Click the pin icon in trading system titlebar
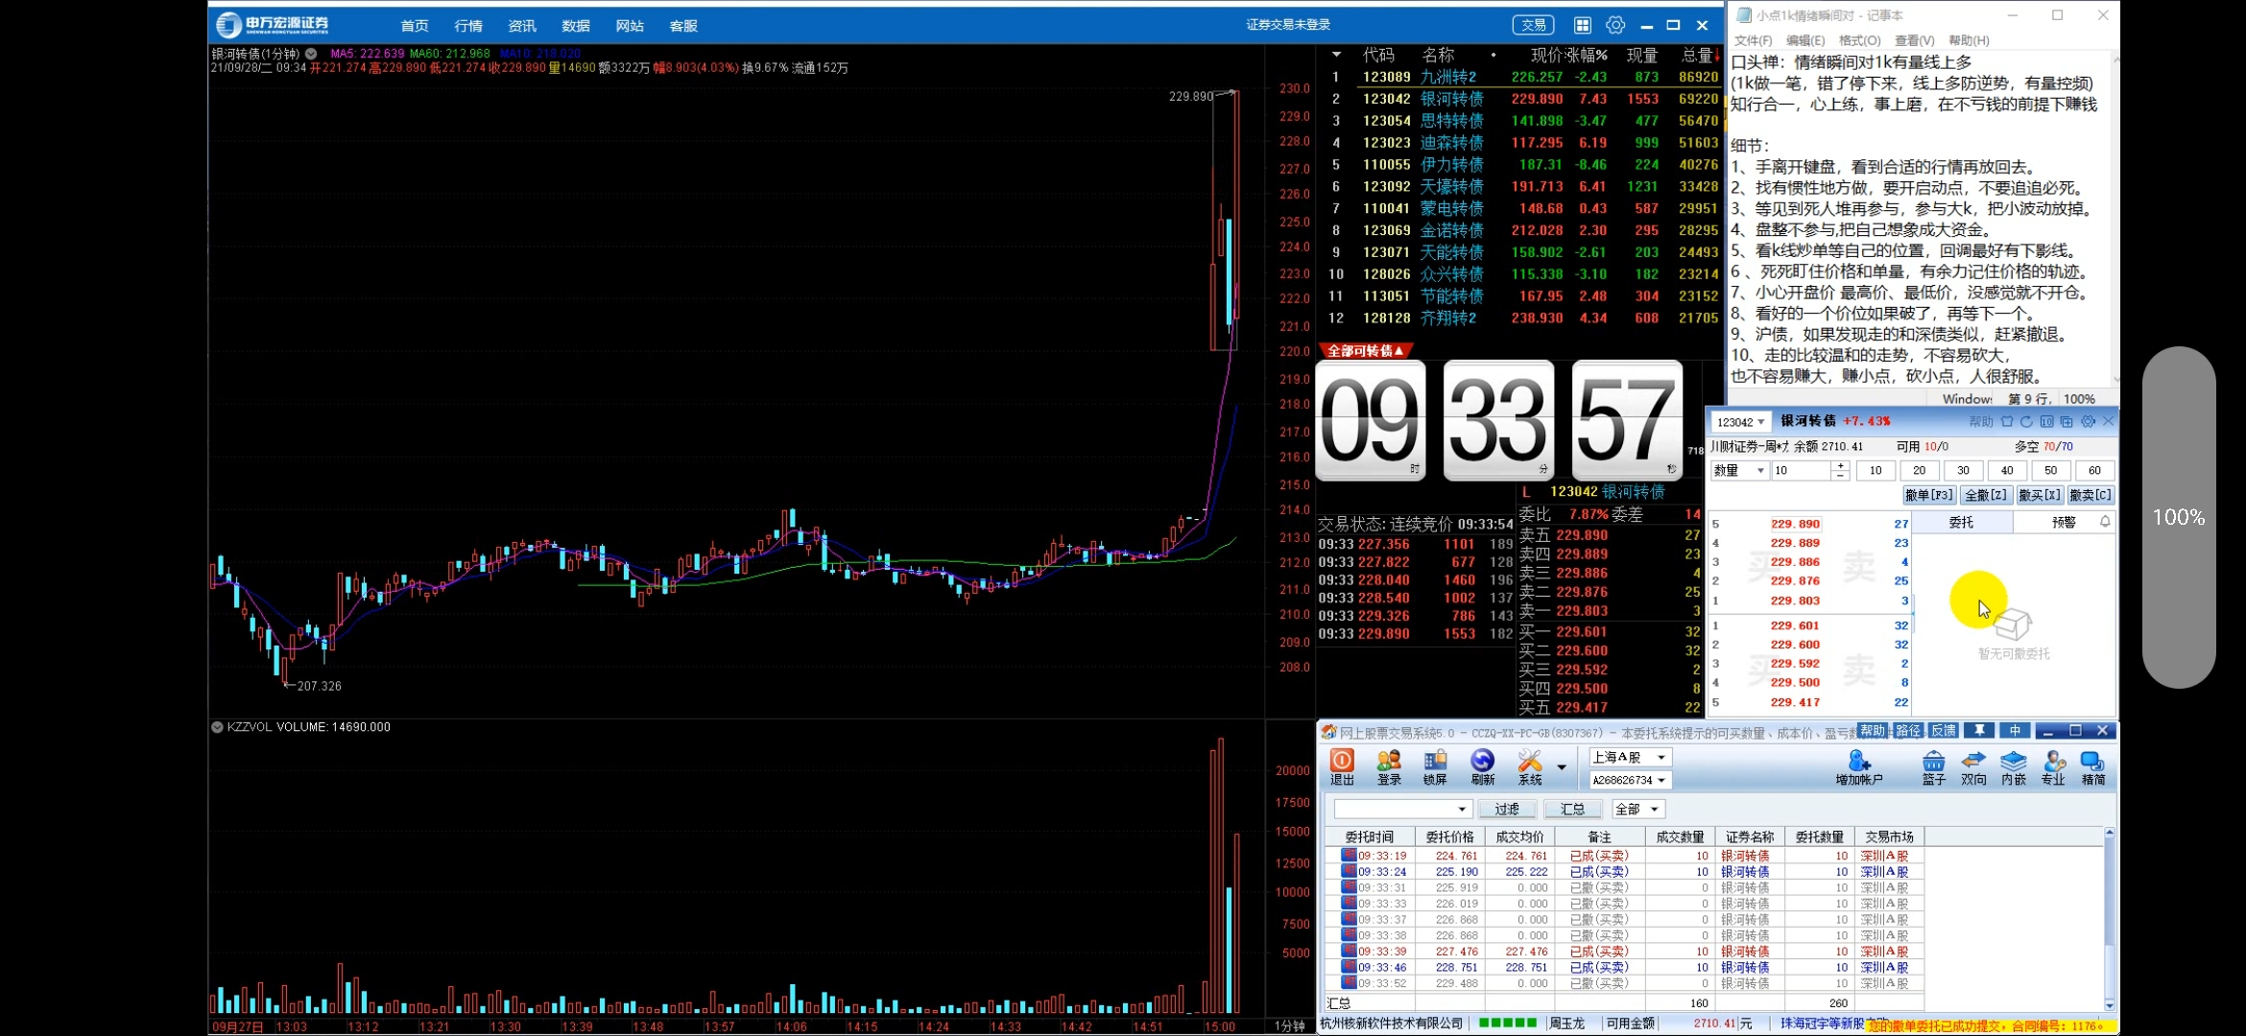2246x1036 pixels. [1979, 731]
